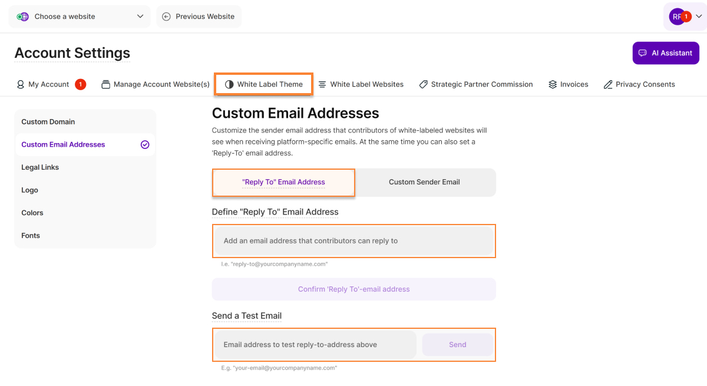Select the "Reply To" Email Address tab
Image resolution: width=707 pixels, height=386 pixels.
pos(283,182)
